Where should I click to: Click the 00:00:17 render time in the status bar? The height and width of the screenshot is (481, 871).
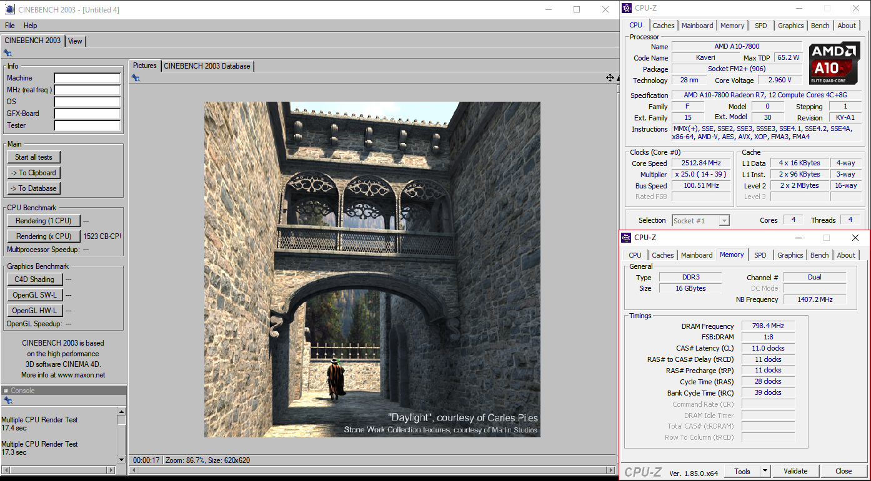146,460
